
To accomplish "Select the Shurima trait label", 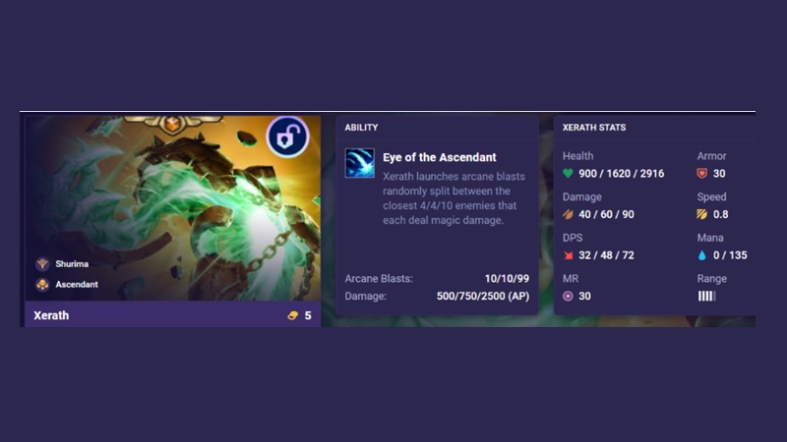I will [x=72, y=263].
